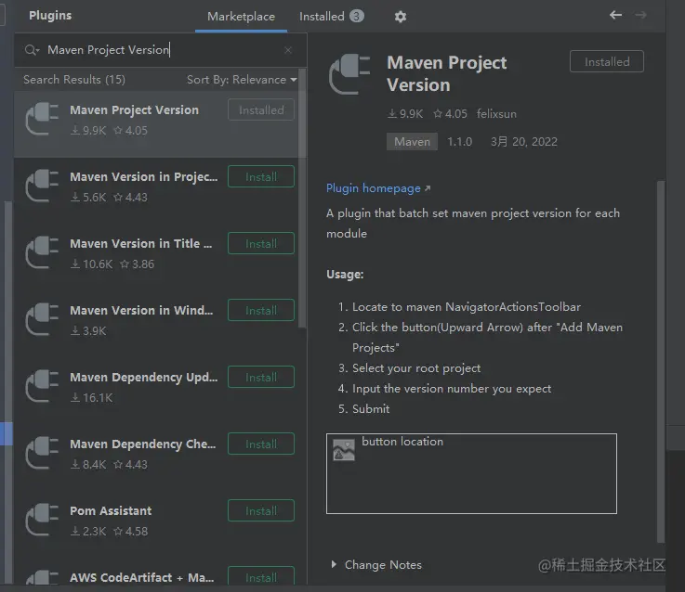Install Maven Version in Window plugin
Image resolution: width=685 pixels, height=592 pixels.
coord(261,310)
